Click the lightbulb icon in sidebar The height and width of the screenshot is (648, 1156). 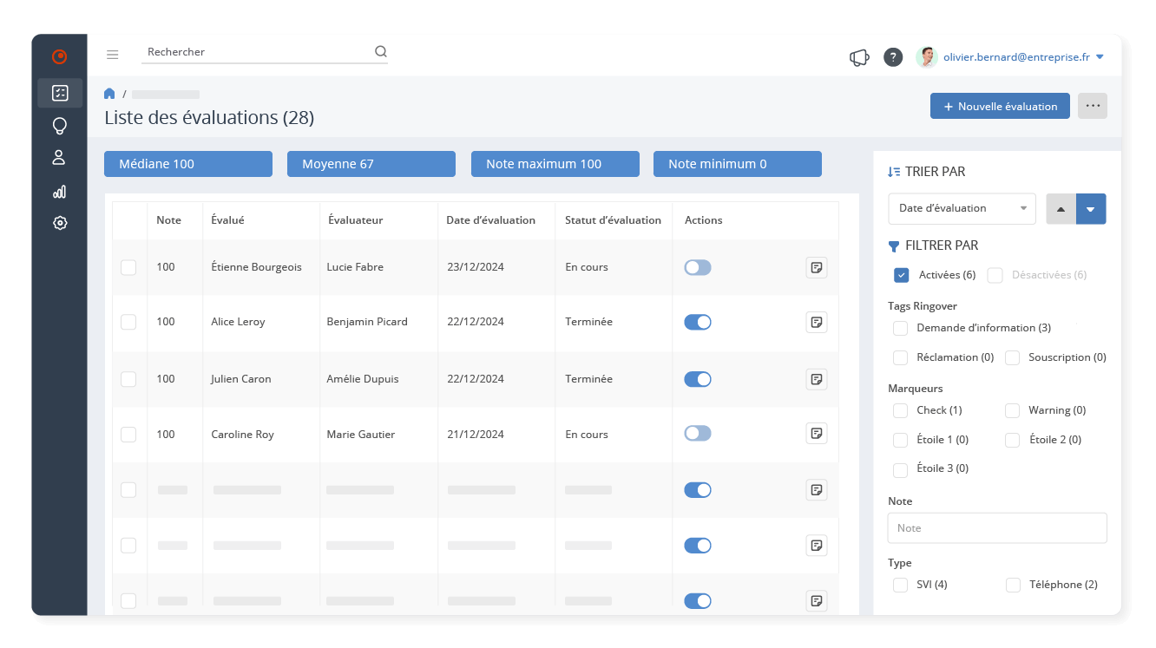[60, 126]
